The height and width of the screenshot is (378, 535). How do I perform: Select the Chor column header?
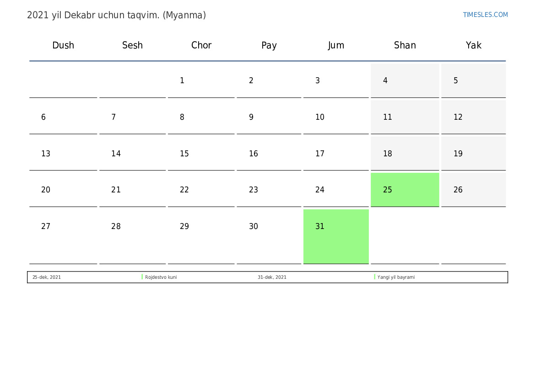[x=201, y=45]
